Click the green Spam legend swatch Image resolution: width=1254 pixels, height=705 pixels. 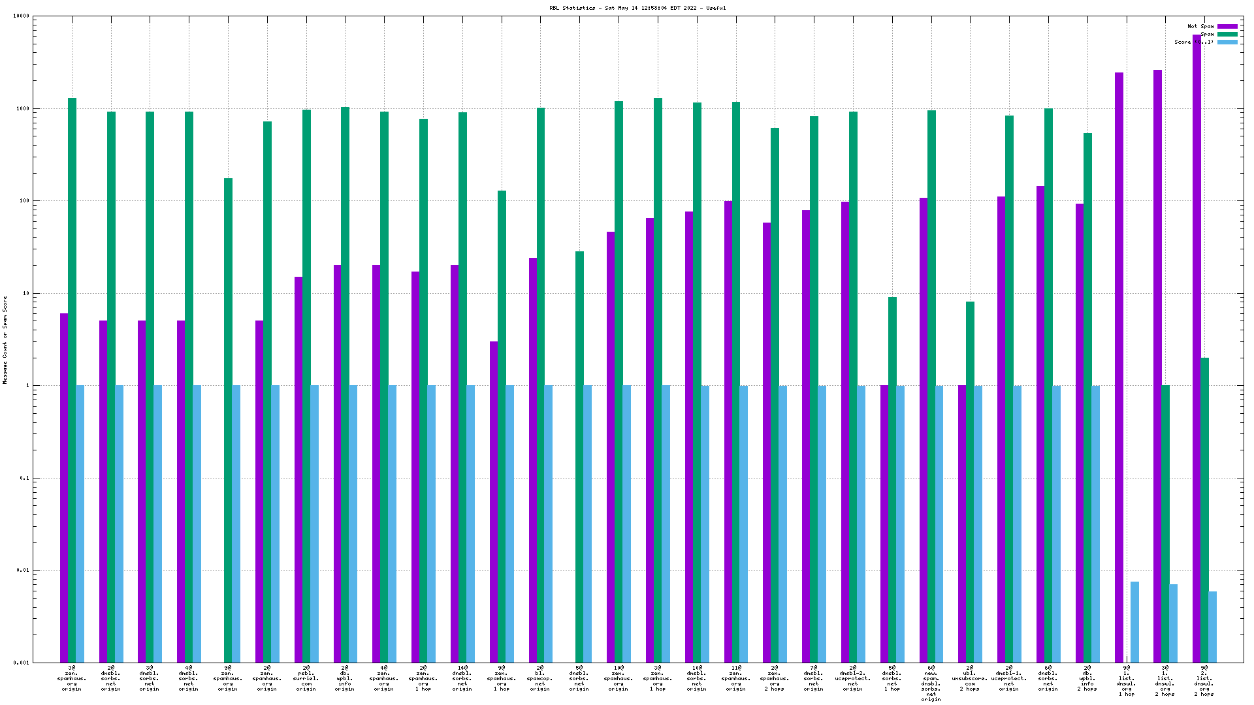click(1227, 35)
